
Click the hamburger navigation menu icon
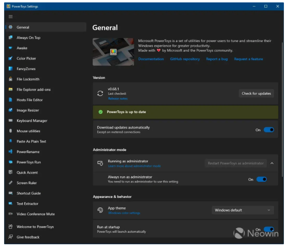click(11, 17)
